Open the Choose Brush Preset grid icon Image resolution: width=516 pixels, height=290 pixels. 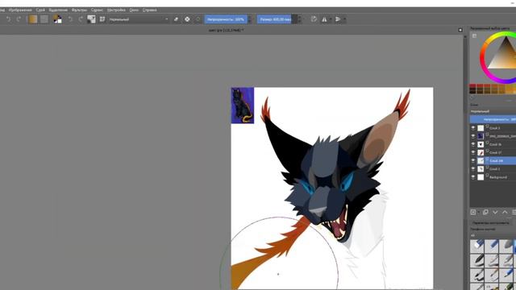pos(102,19)
